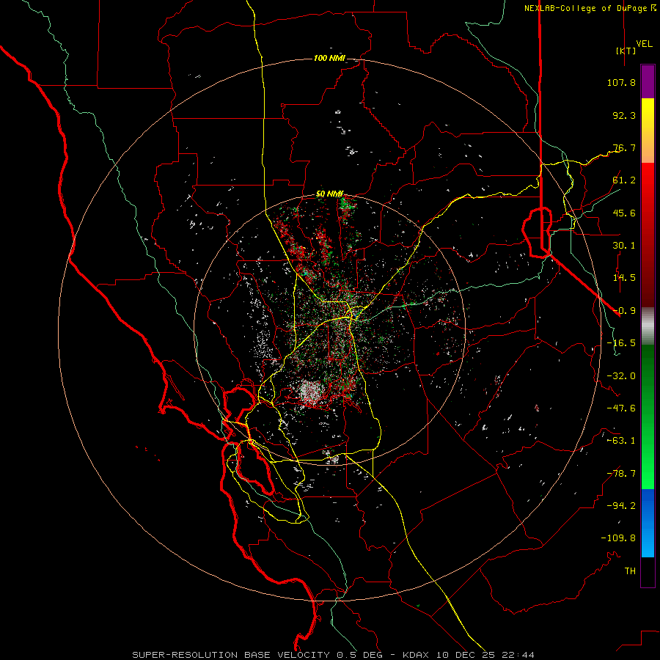
Task: Click the 92.3 velocity scale value
Action: tap(624, 115)
